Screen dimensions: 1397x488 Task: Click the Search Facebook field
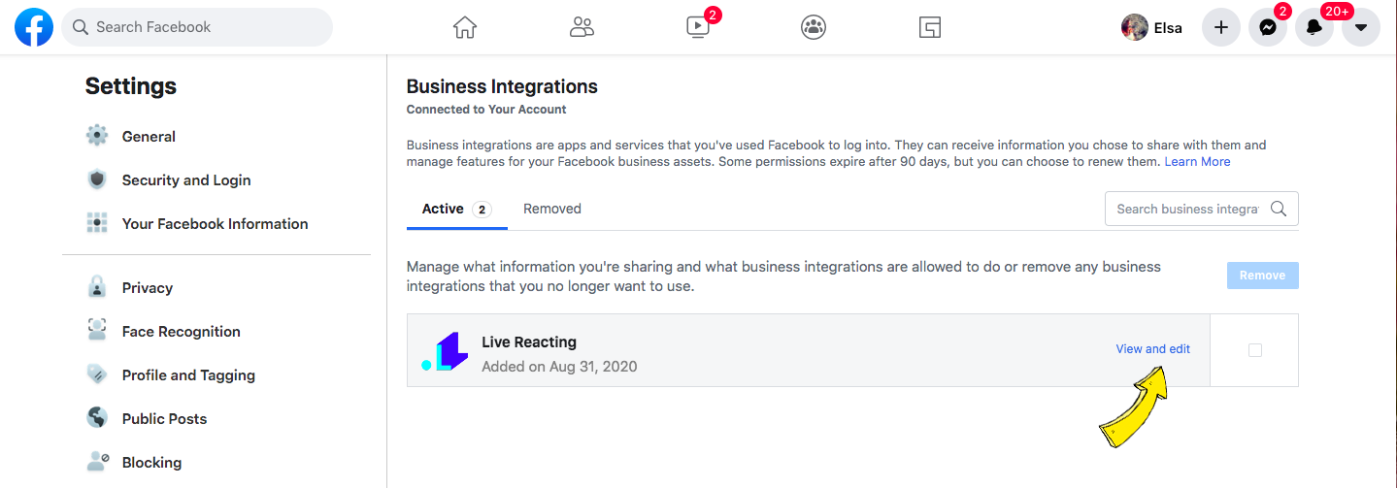click(197, 27)
